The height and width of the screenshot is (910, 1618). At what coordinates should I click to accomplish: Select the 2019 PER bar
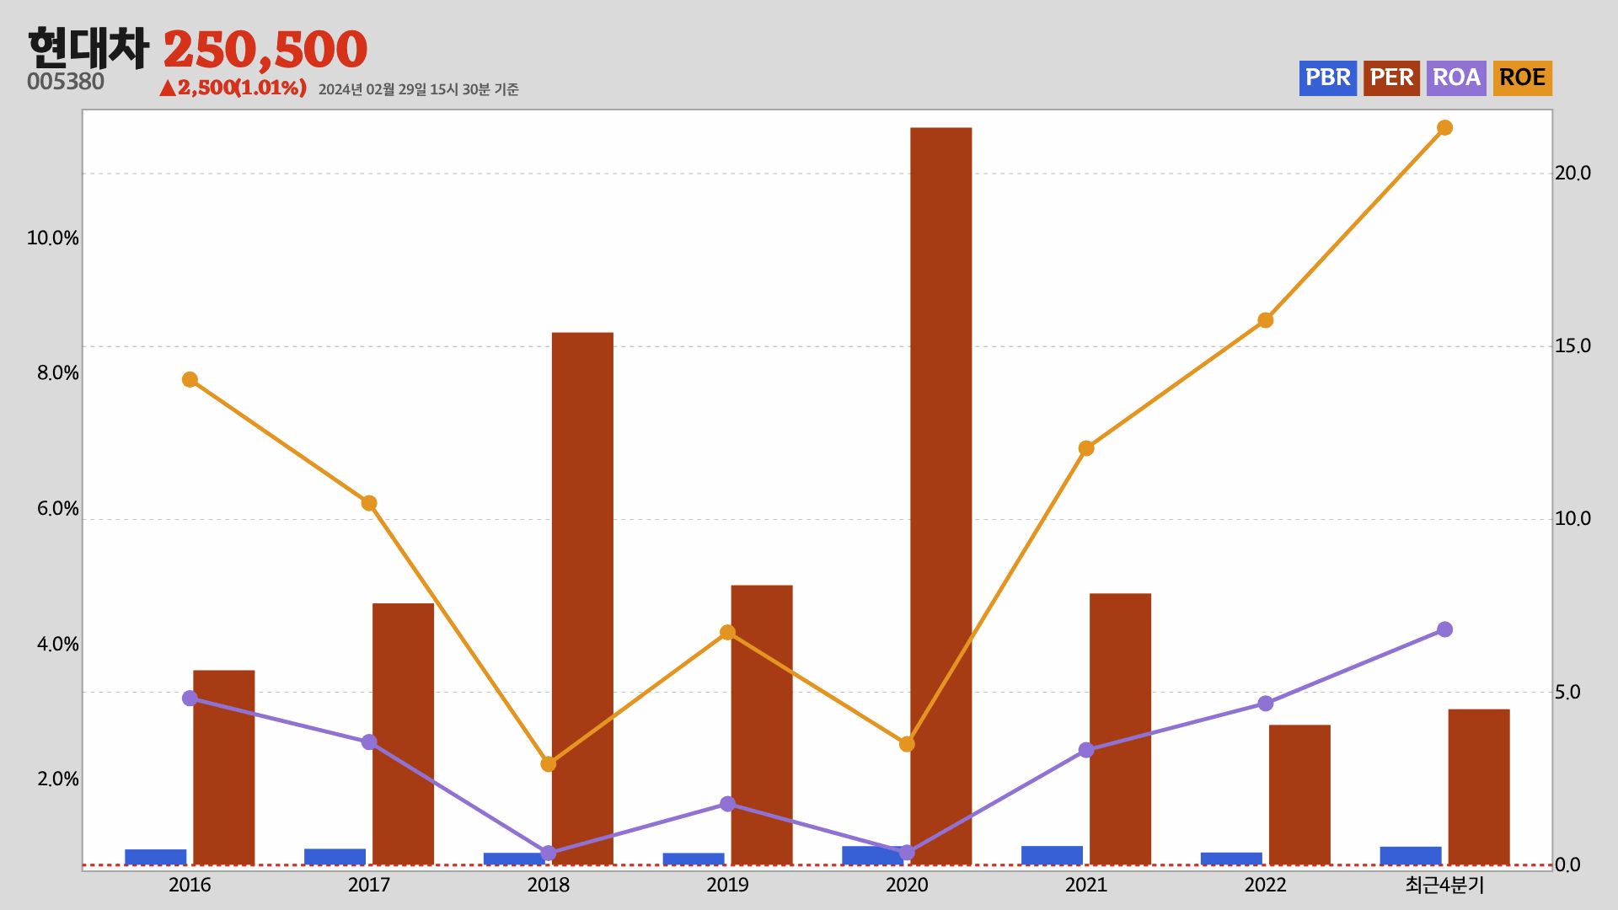(762, 725)
